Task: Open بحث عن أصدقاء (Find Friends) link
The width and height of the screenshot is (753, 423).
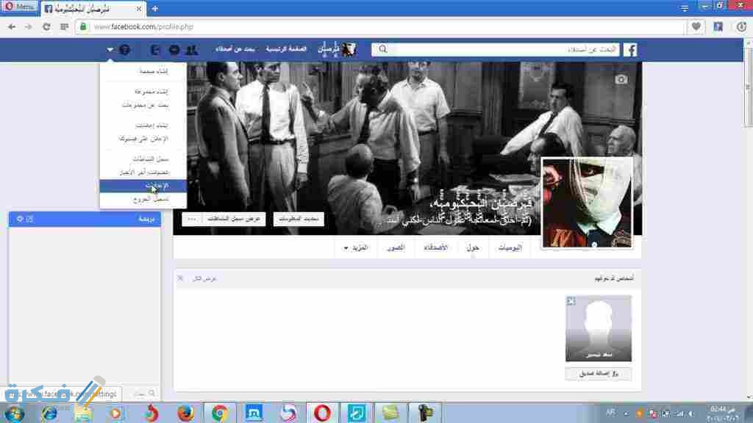Action: 235,49
